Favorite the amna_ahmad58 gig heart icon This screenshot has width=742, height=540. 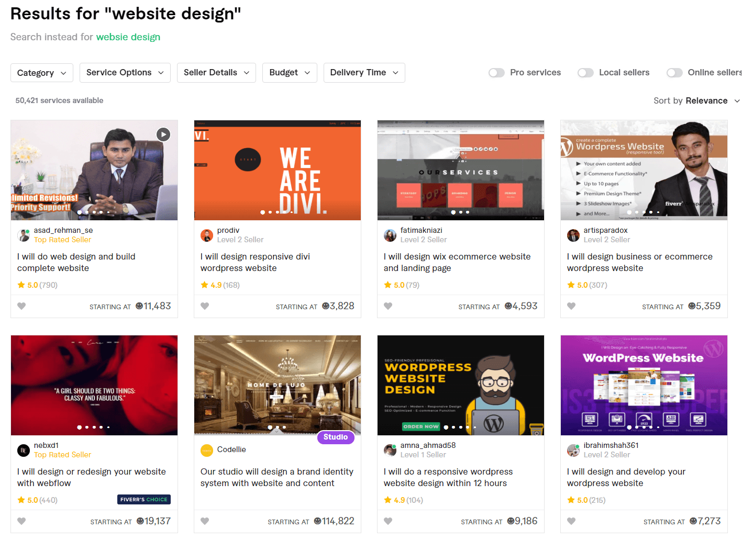(388, 521)
